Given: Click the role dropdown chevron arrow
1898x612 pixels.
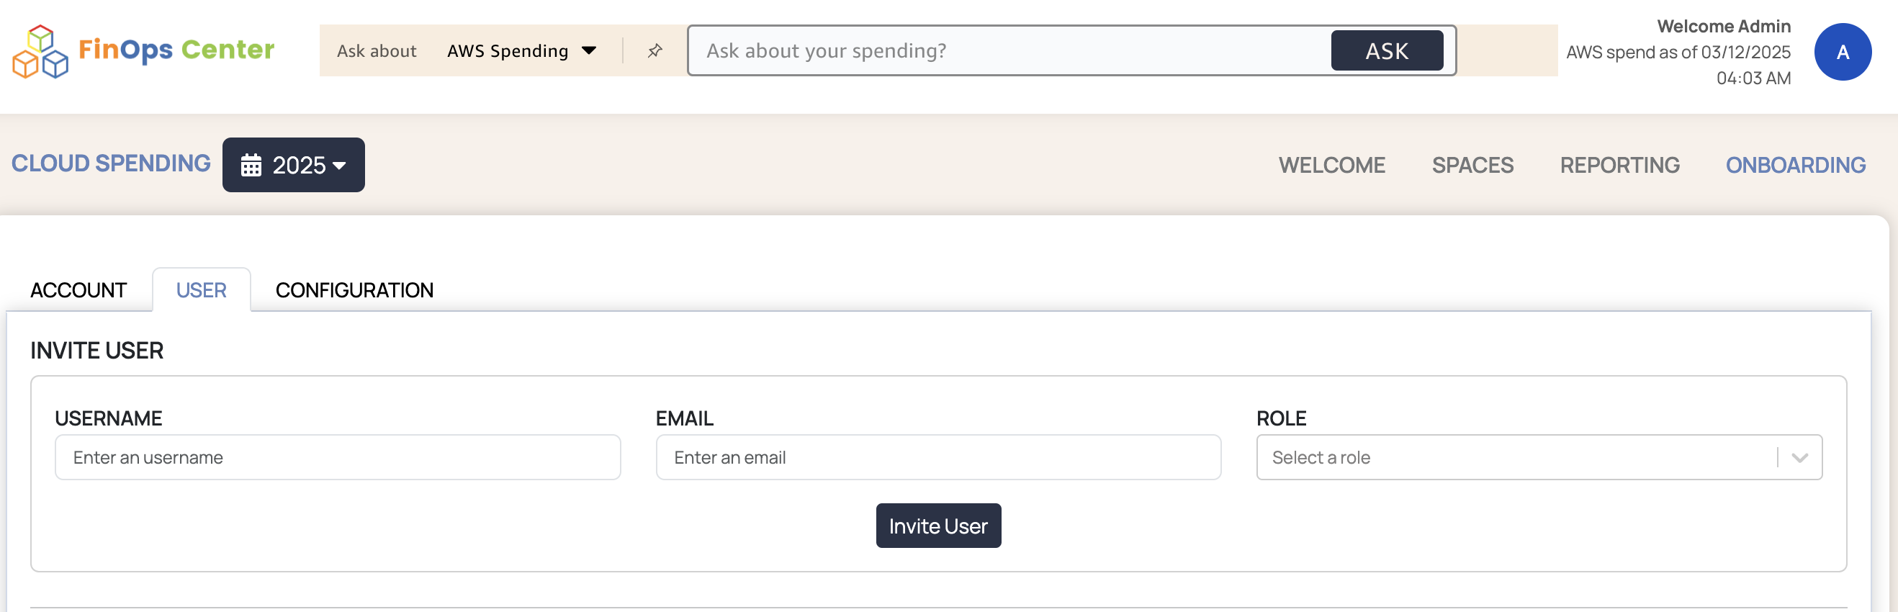Looking at the screenshot, I should [1799, 457].
